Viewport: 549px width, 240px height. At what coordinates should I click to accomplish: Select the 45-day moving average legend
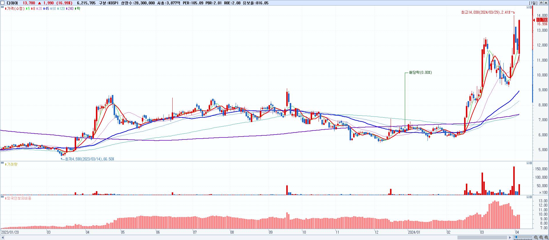coord(46,9)
